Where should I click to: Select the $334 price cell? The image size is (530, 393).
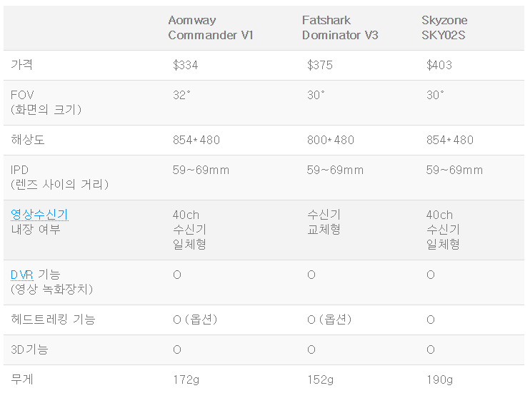[186, 66]
